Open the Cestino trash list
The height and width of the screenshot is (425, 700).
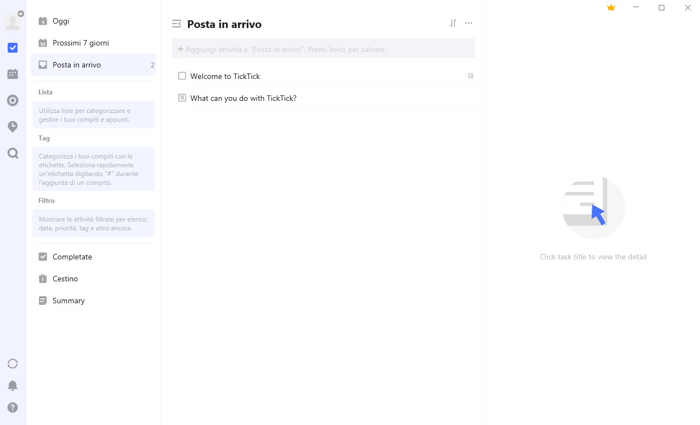point(93,279)
